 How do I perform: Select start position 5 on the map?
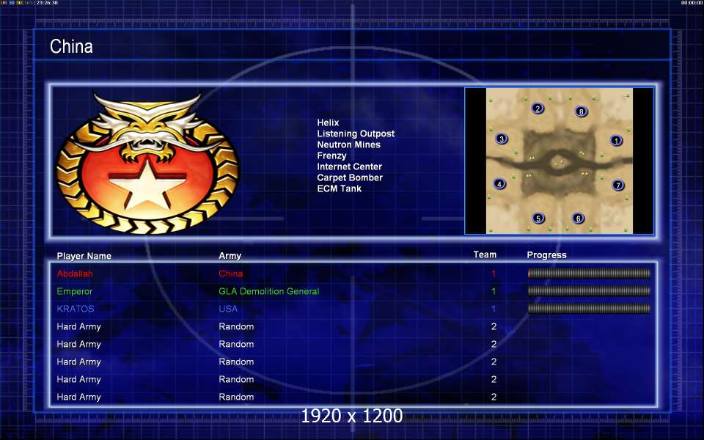point(538,219)
